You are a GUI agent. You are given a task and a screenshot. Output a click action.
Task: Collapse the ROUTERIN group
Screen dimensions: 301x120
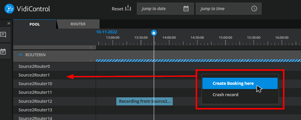(20, 55)
